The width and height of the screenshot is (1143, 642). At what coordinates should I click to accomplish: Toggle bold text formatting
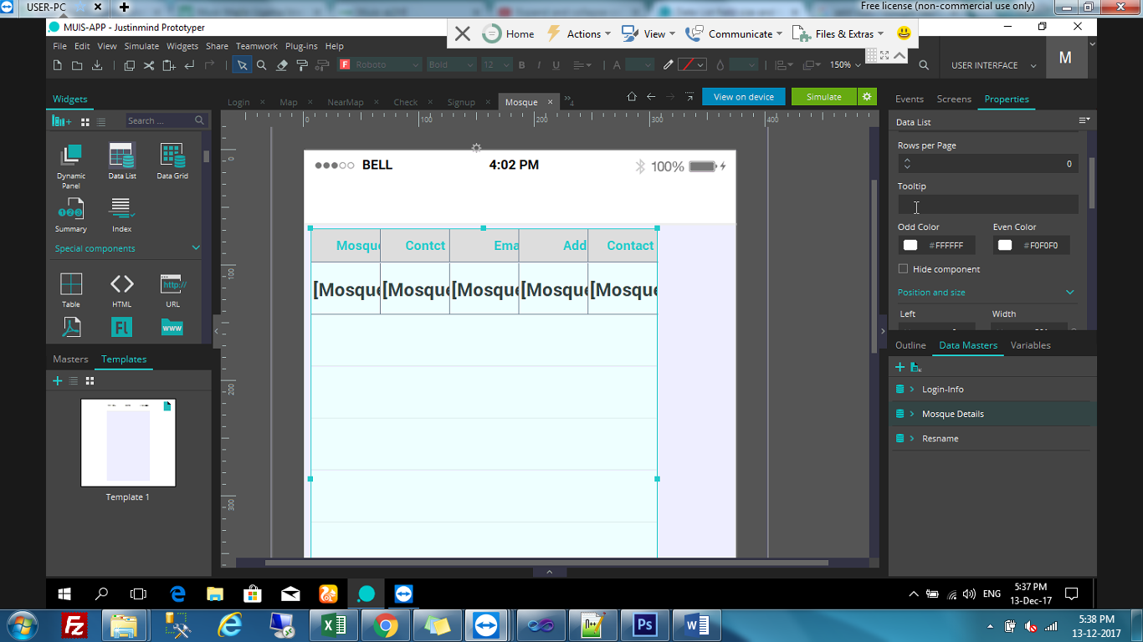coord(522,65)
